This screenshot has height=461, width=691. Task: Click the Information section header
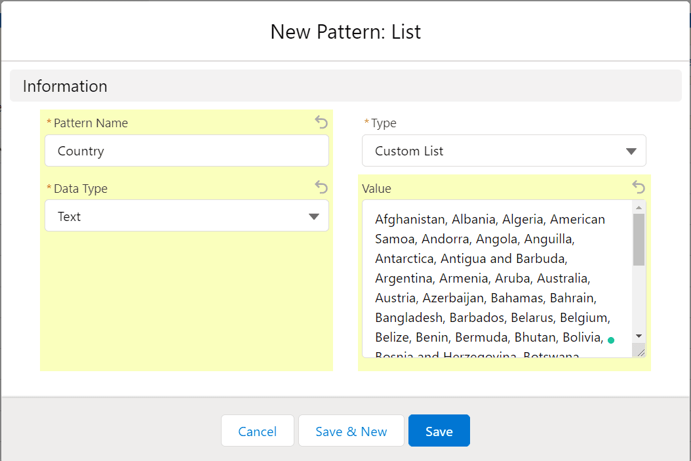click(x=65, y=87)
